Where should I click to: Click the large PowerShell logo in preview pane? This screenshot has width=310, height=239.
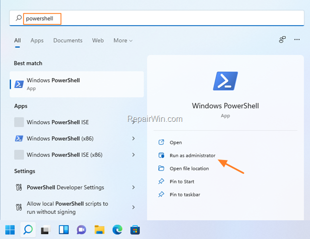pyautogui.click(x=225, y=81)
